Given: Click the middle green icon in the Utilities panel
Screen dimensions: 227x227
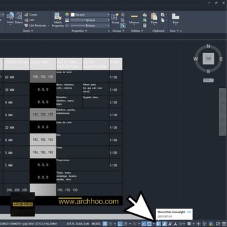Looking at the screenshot, I should 145,20.
